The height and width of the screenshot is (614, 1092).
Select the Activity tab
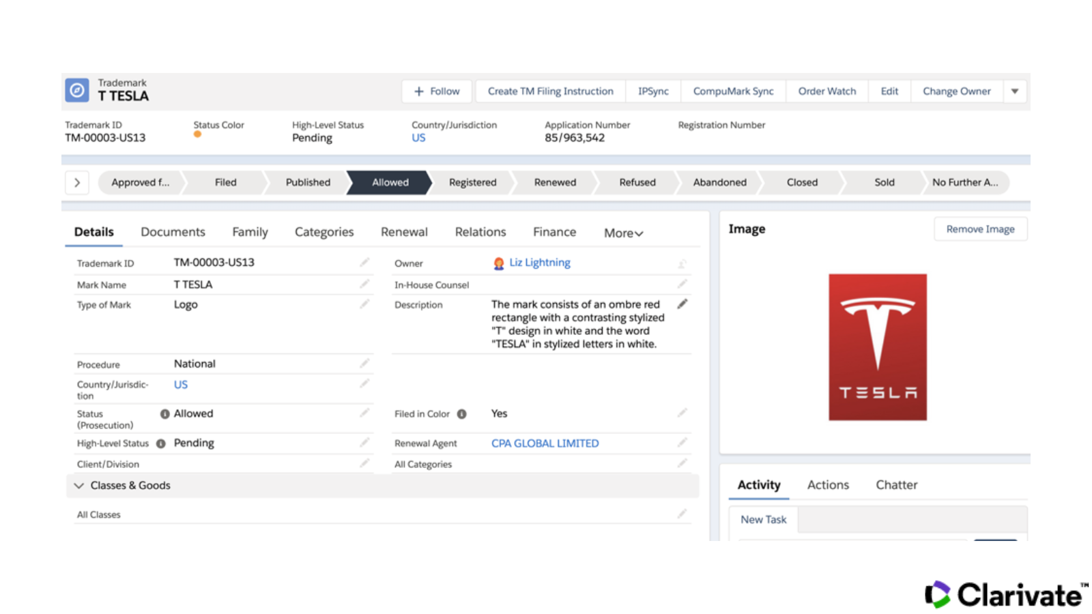(759, 484)
